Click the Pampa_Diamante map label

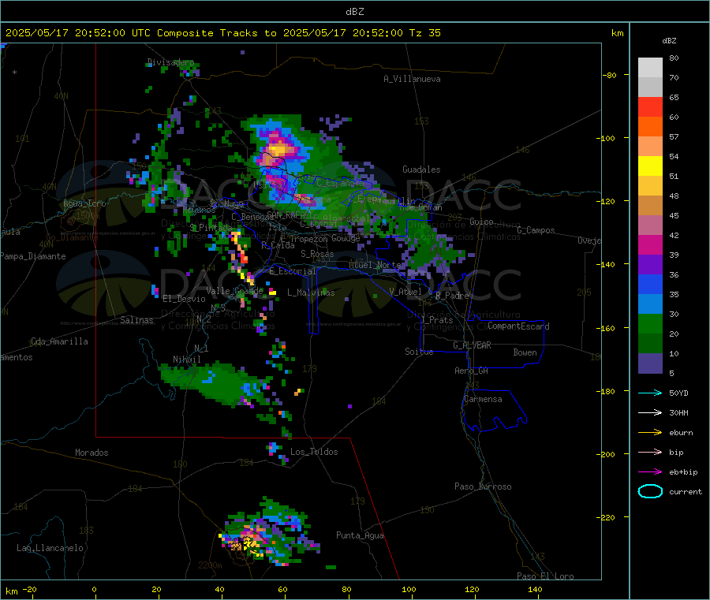click(x=33, y=256)
